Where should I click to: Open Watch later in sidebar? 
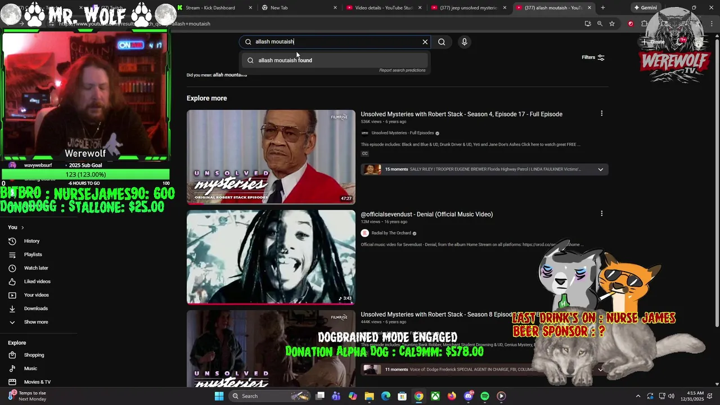coord(36,268)
